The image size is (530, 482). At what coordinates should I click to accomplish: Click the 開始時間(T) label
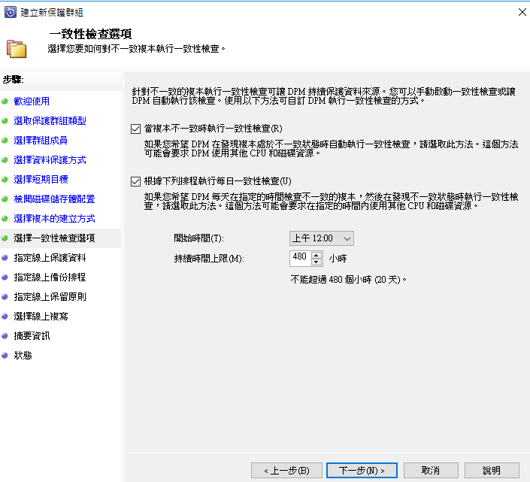point(198,238)
